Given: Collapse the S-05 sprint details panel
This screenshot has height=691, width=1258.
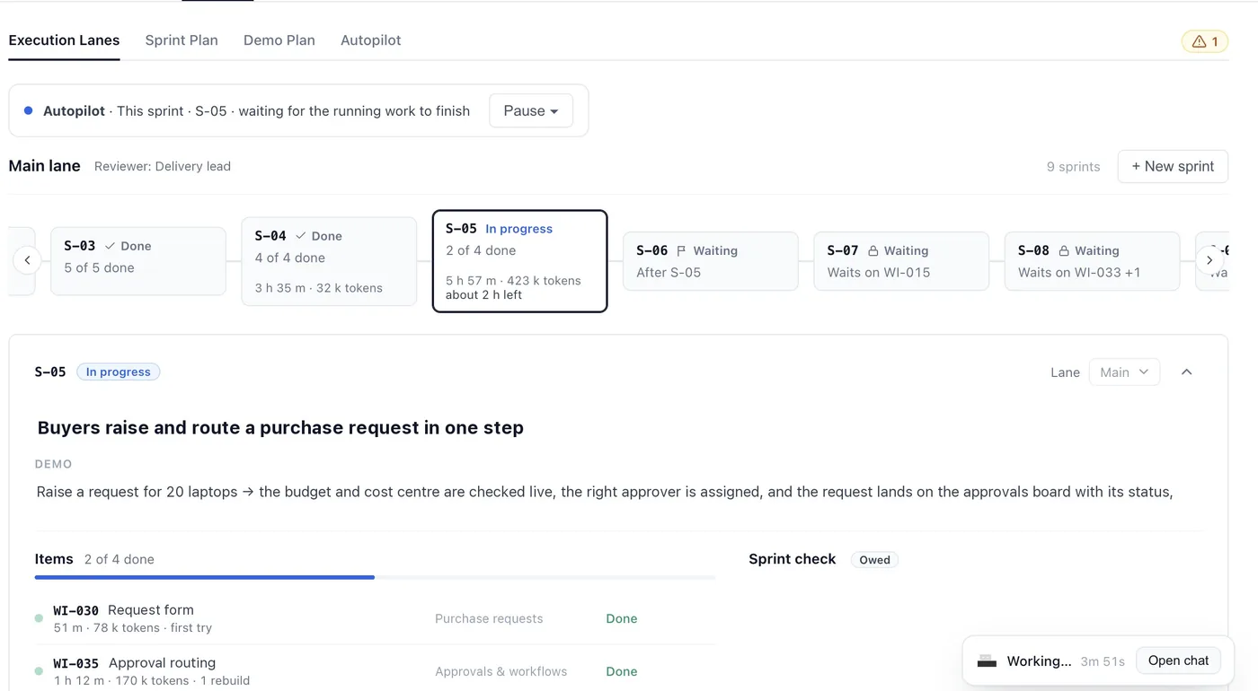Looking at the screenshot, I should pos(1187,372).
